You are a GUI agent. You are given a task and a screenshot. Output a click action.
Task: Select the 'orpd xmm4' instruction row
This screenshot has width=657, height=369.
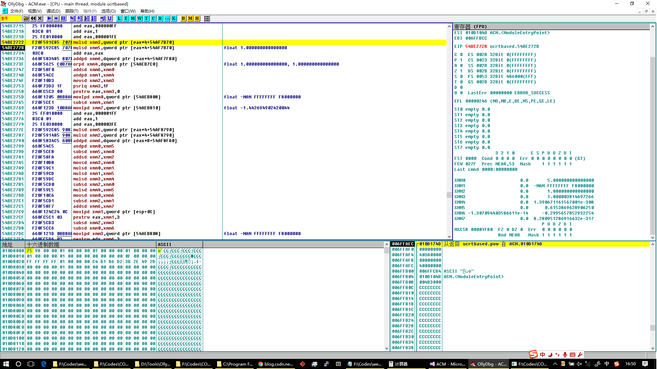click(224, 64)
